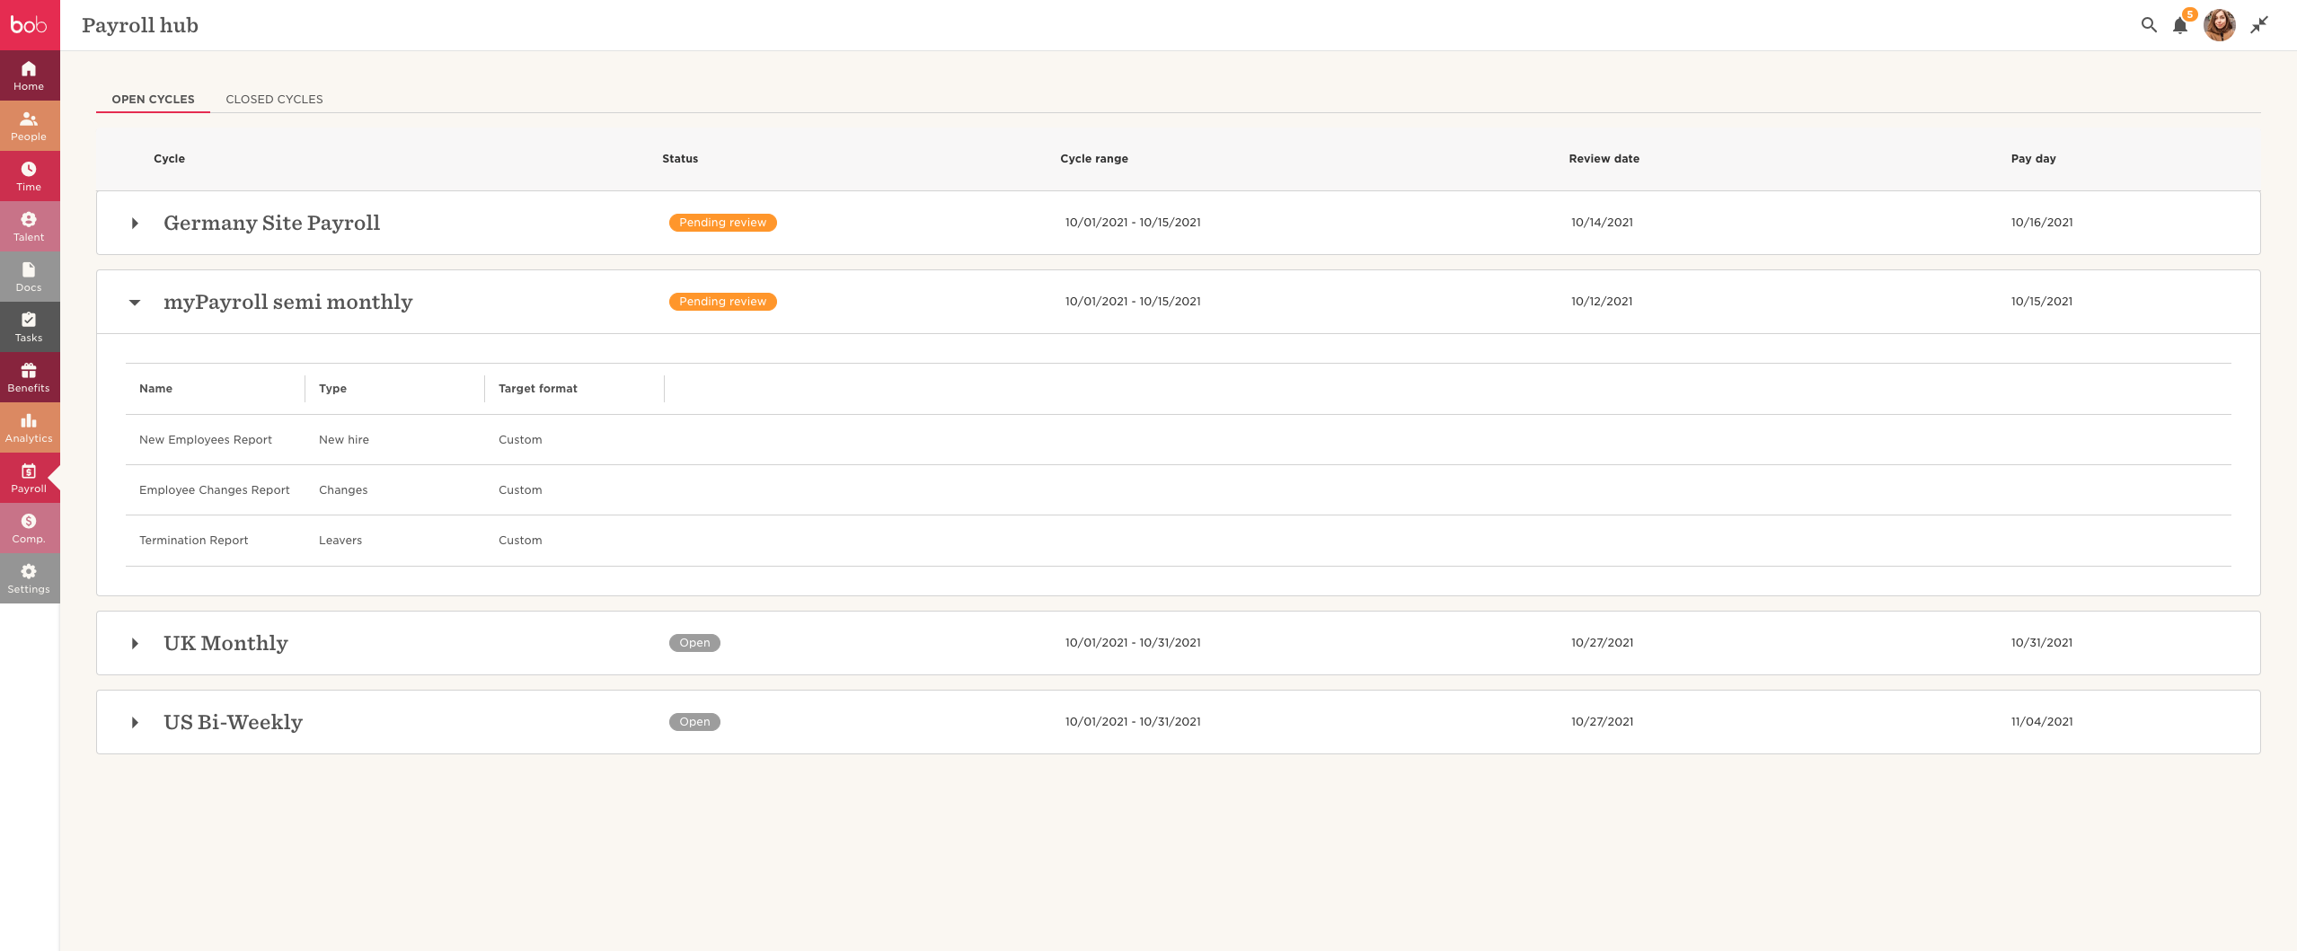Open the Benefits section
The image size is (2297, 951).
click(x=29, y=377)
